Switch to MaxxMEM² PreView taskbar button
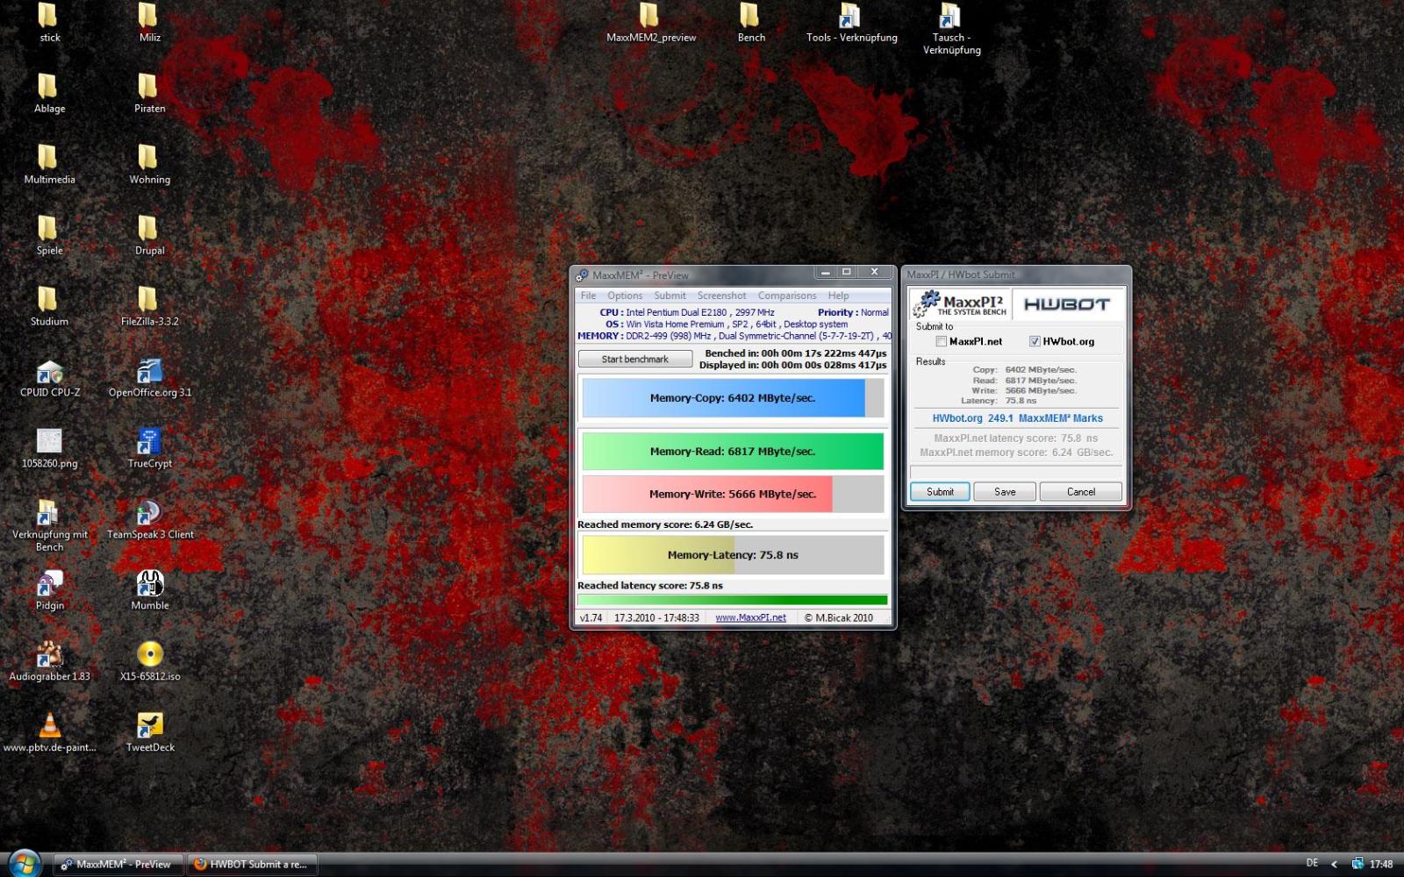Image resolution: width=1404 pixels, height=877 pixels. [x=118, y=864]
